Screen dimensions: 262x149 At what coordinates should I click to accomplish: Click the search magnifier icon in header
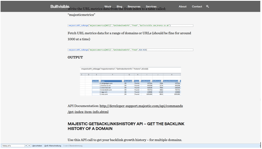208,7
